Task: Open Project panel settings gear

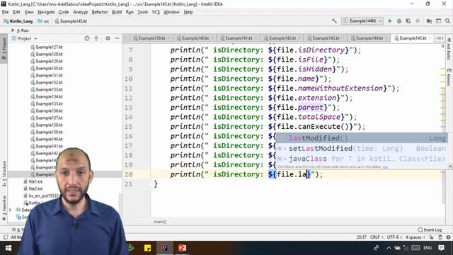Action: (108, 38)
